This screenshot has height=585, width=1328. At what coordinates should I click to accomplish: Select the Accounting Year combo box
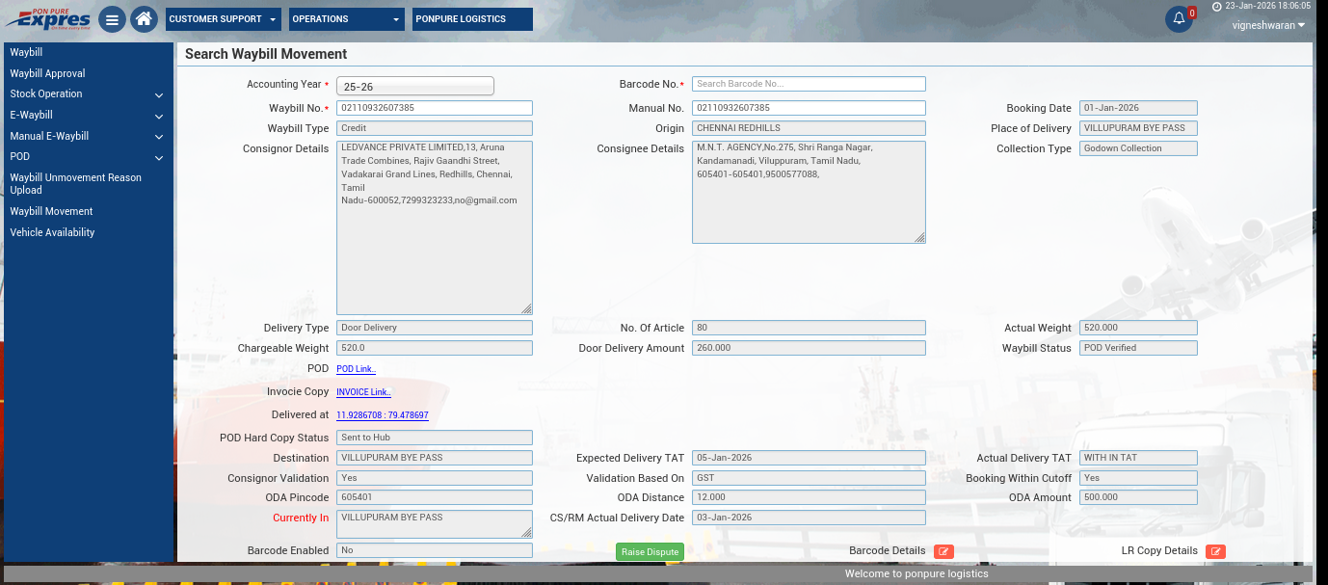point(415,87)
